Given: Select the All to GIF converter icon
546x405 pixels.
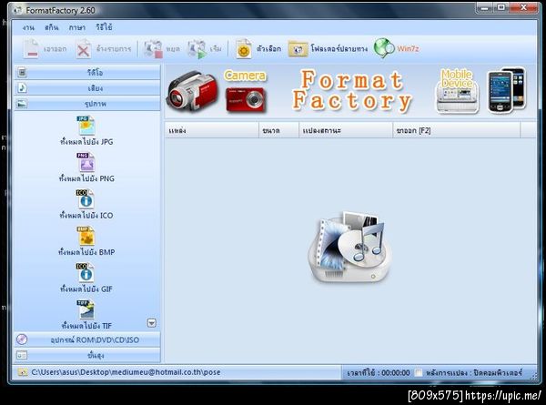Looking at the screenshot, I should coord(85,273).
